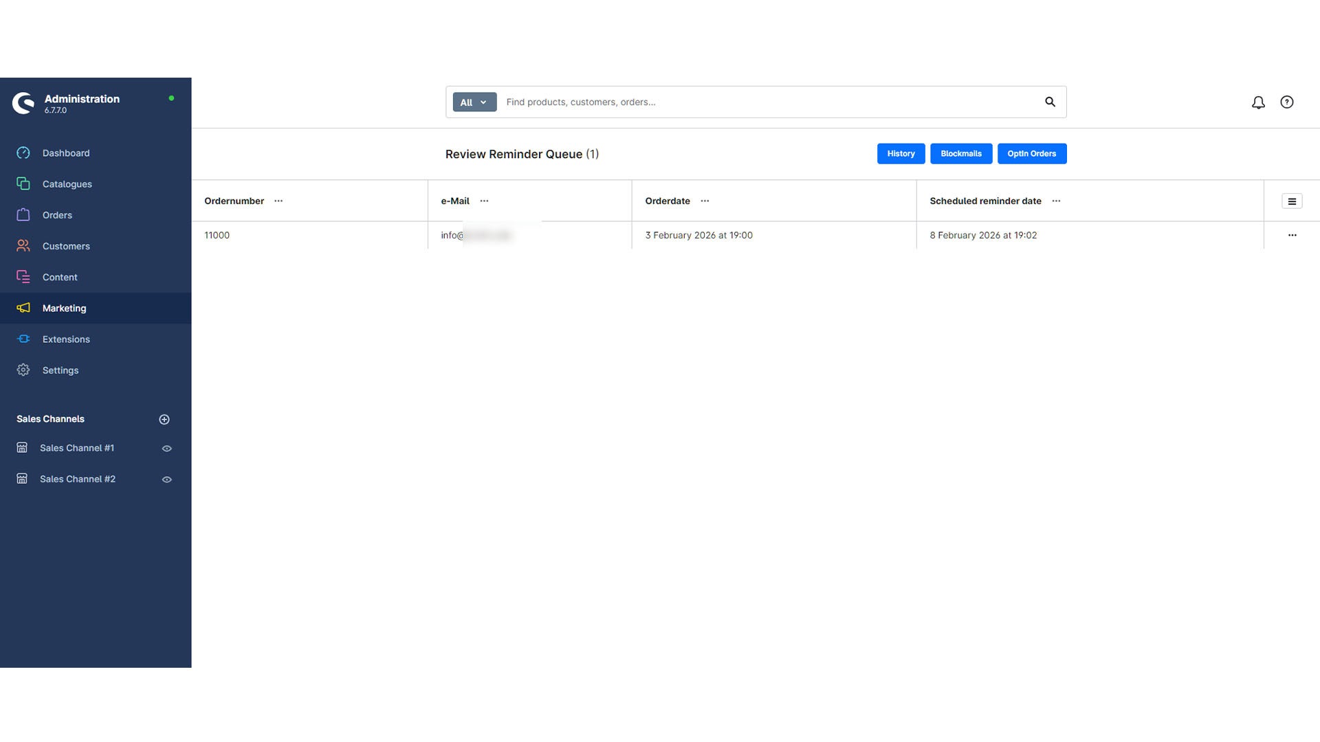Click Review Reminder Queue page title
The width and height of the screenshot is (1320, 742).
click(x=522, y=154)
